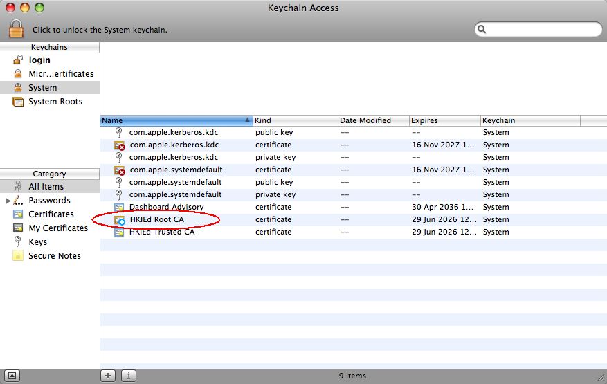The image size is (607, 384).
Task: Select the com.apple.systemdefault certificate row
Action: (x=354, y=170)
